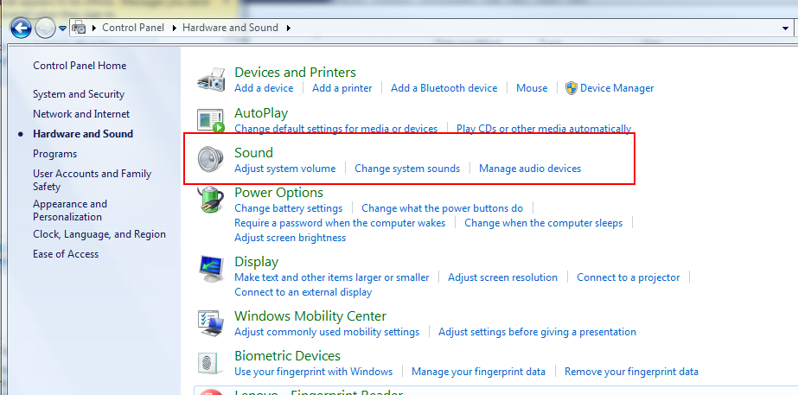Click the Biometric Devices fingerprint icon
Image resolution: width=798 pixels, height=395 pixels.
(x=211, y=363)
